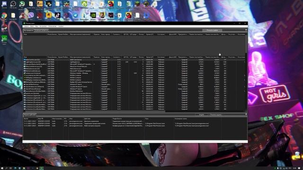
Task: Open the yellow Rockstar Games Launcher icon
Action: point(49,16)
